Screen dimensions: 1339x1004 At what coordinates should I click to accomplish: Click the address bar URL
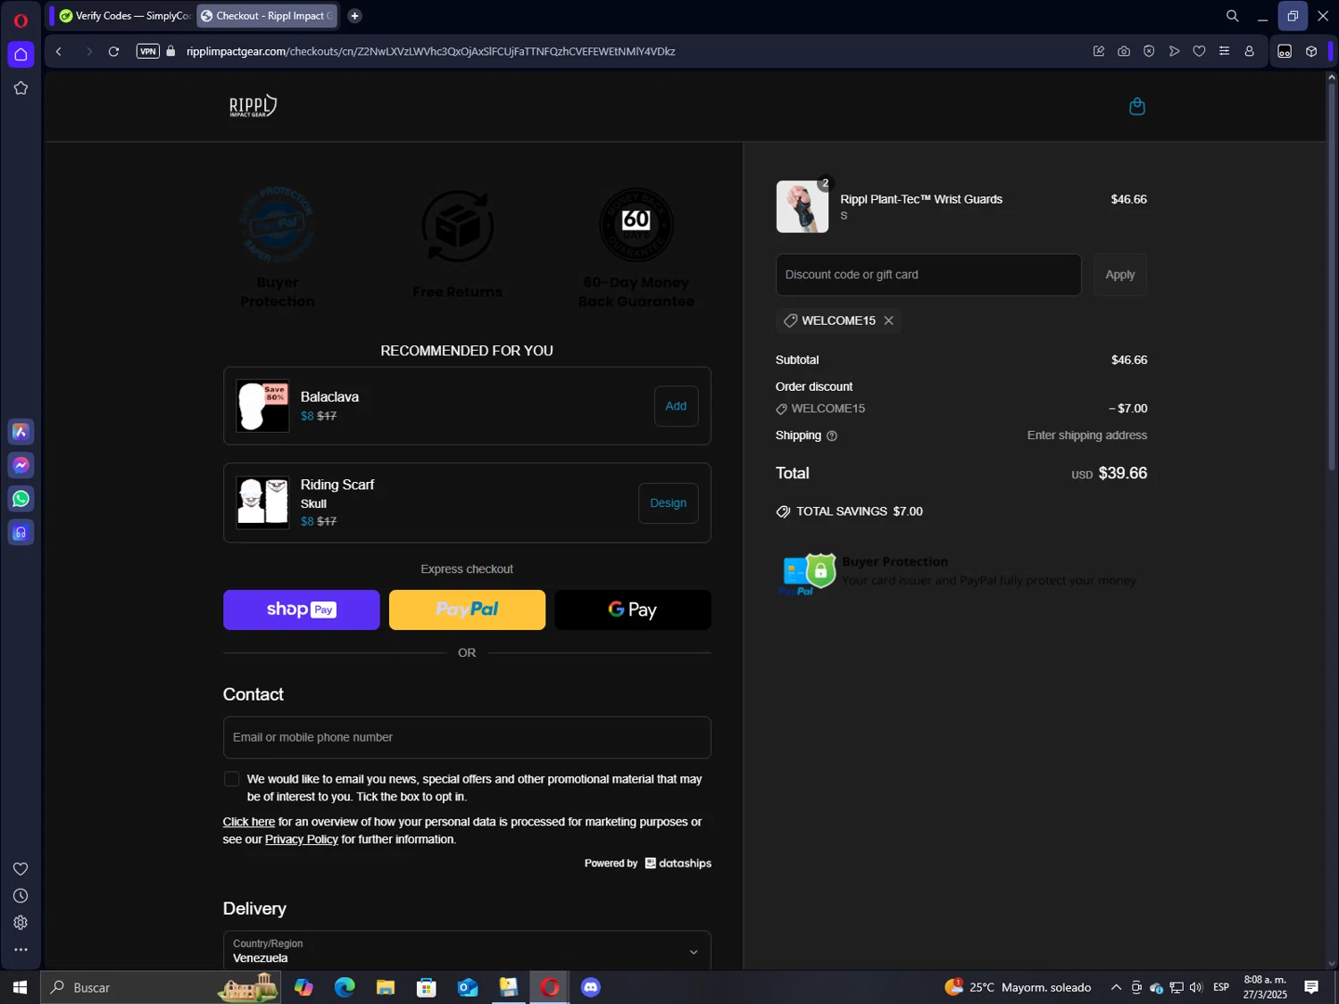tap(430, 52)
